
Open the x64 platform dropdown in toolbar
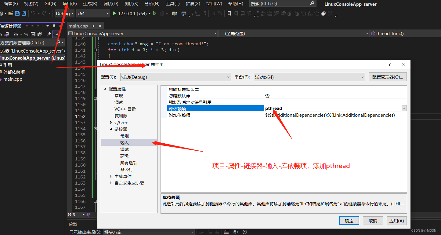[93, 14]
